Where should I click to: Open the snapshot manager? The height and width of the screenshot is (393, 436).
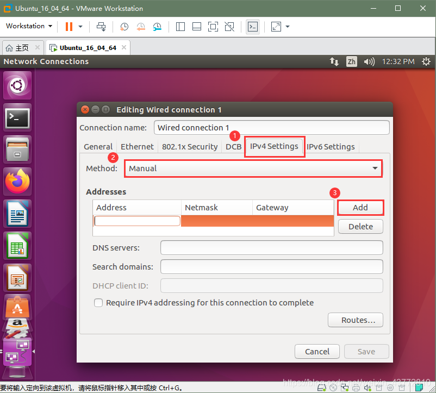(157, 27)
